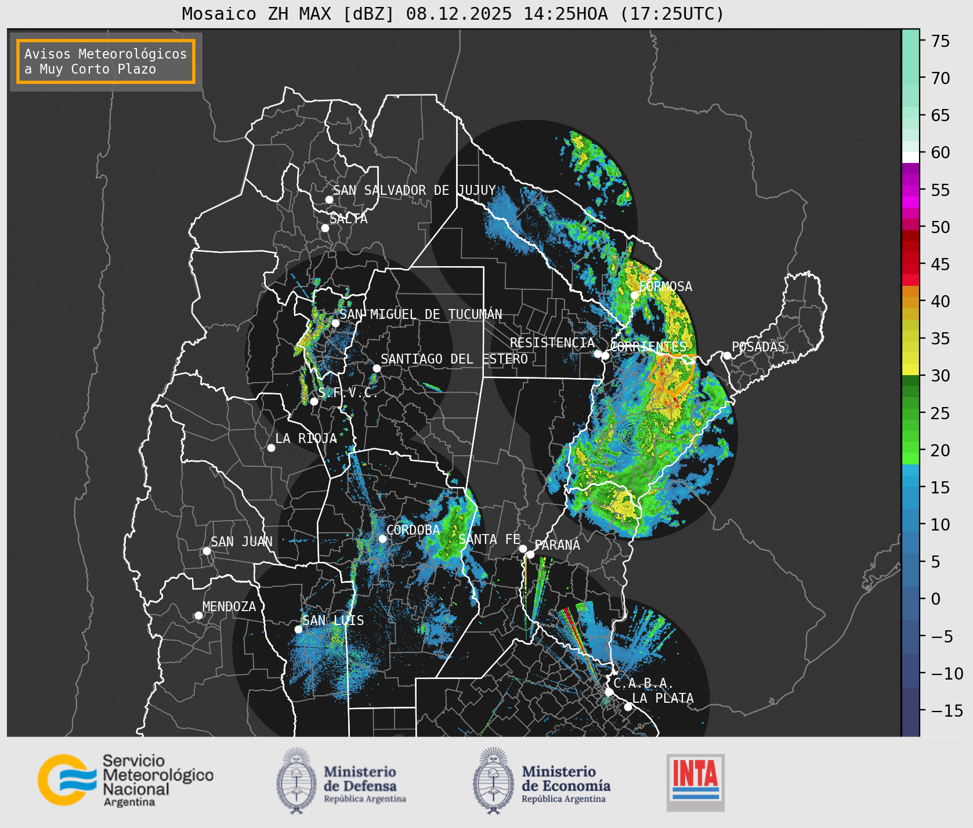Click the La Rioja city marker dot

tap(271, 448)
